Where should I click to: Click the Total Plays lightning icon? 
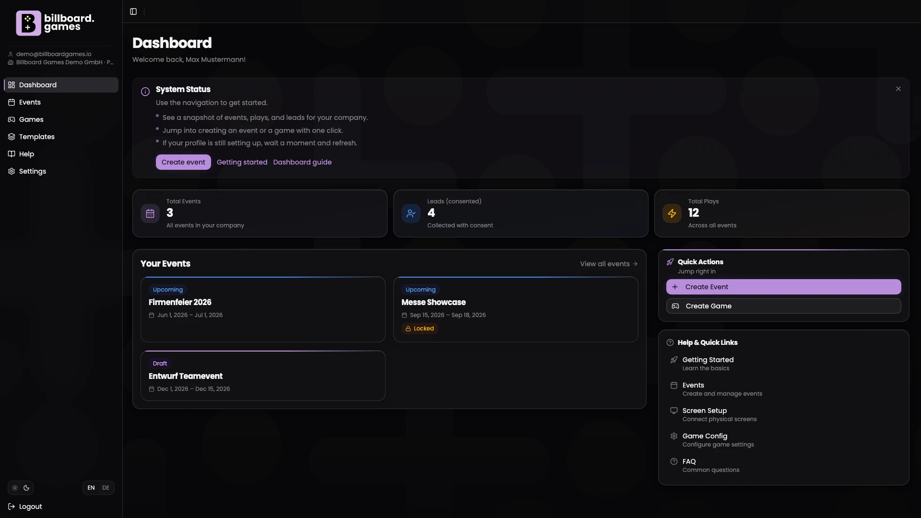click(672, 213)
